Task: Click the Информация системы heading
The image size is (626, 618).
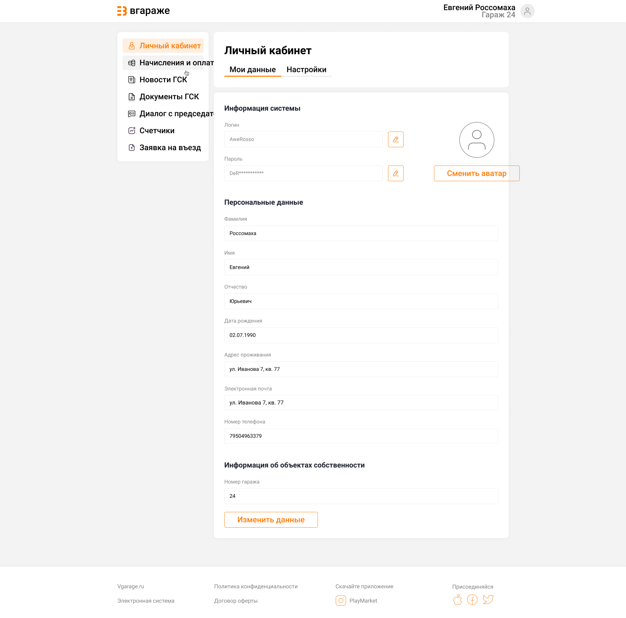Action: pyautogui.click(x=262, y=108)
